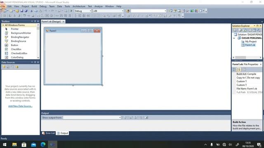Click the Open File folder icon

[x=17, y=11]
